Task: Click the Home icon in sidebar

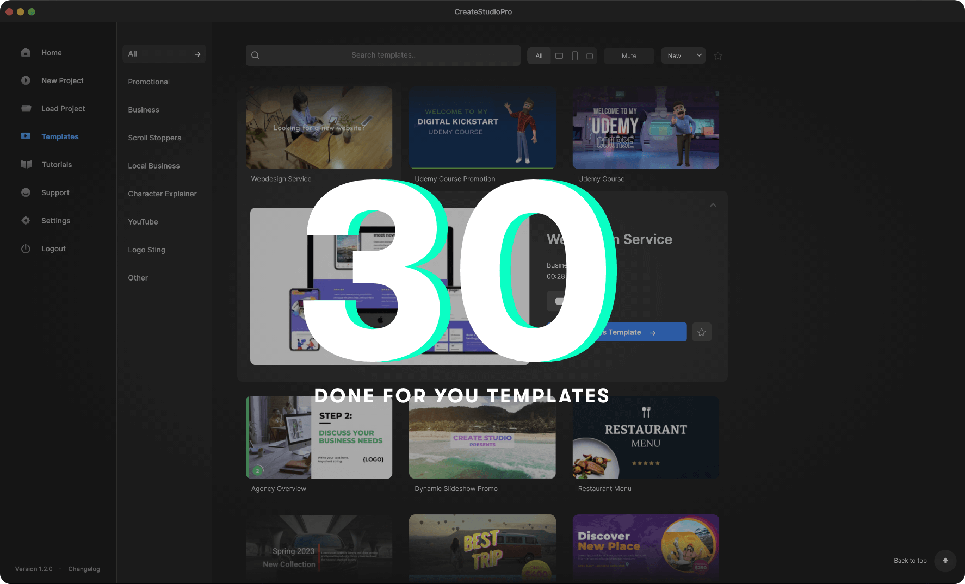Action: (x=26, y=53)
